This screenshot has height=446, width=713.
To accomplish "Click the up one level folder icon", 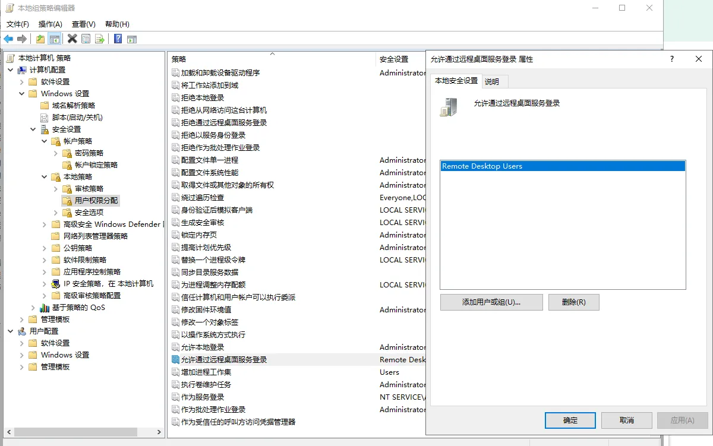I will [40, 39].
